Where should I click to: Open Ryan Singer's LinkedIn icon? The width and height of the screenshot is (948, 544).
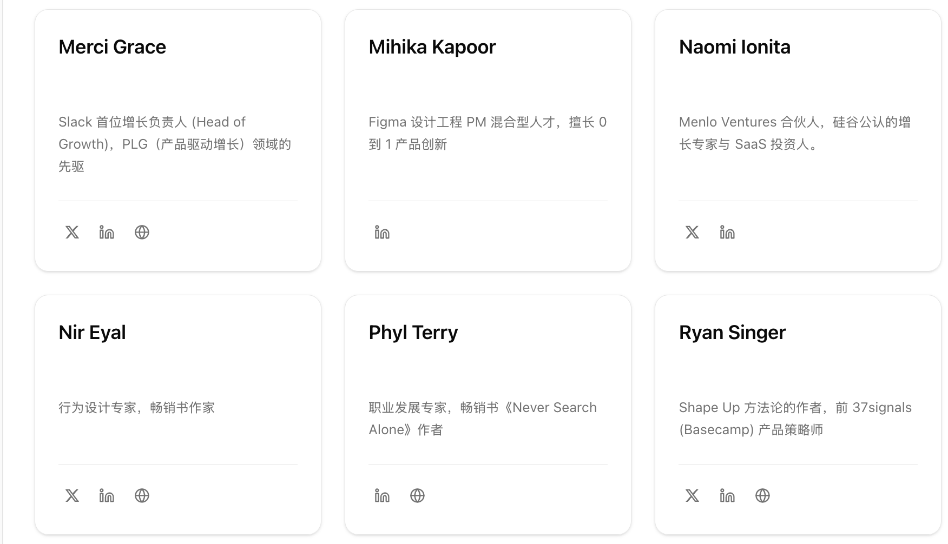(727, 495)
